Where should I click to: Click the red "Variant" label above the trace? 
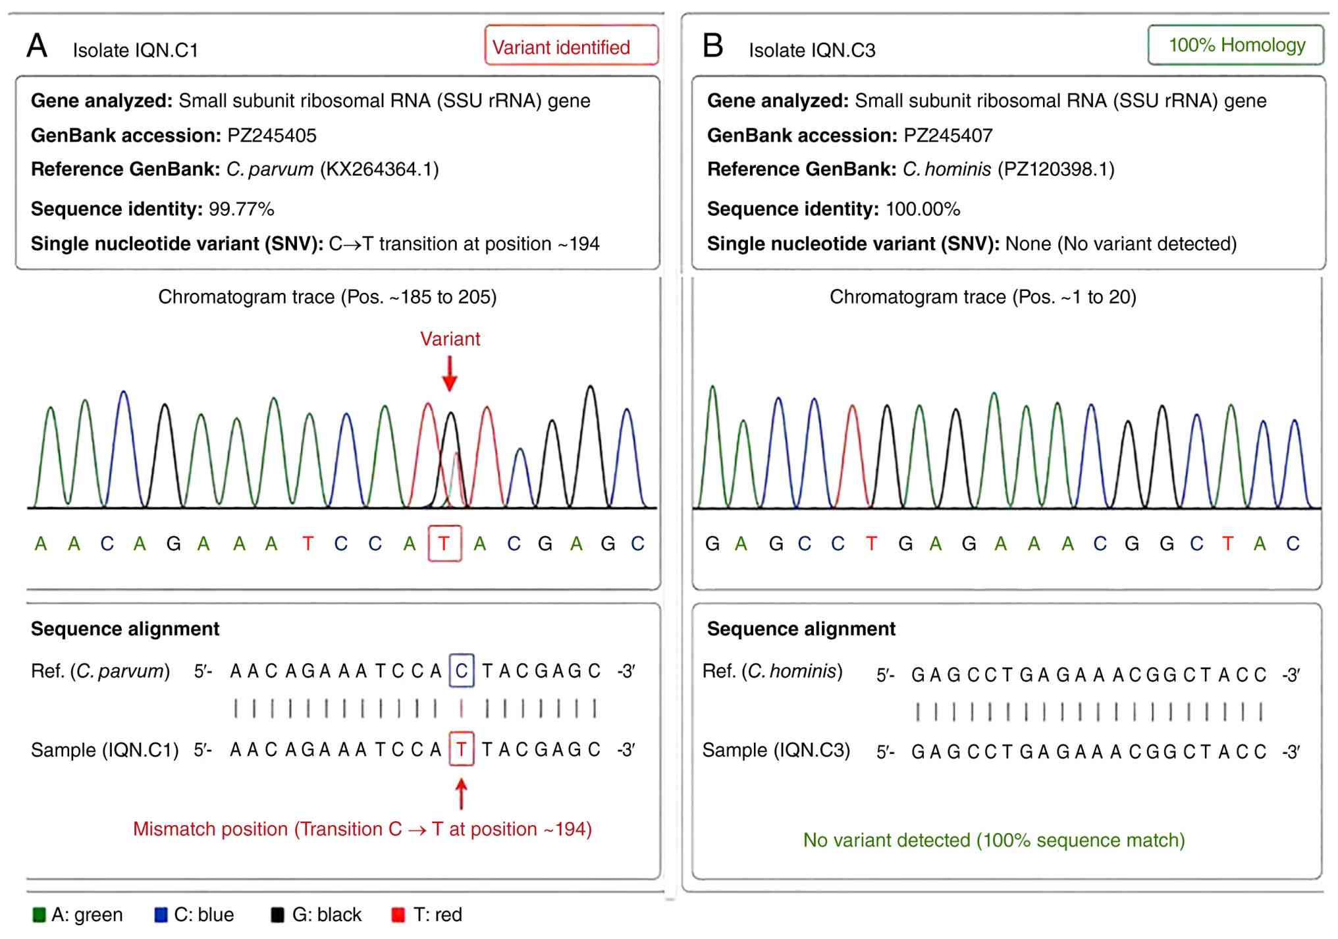(x=450, y=339)
